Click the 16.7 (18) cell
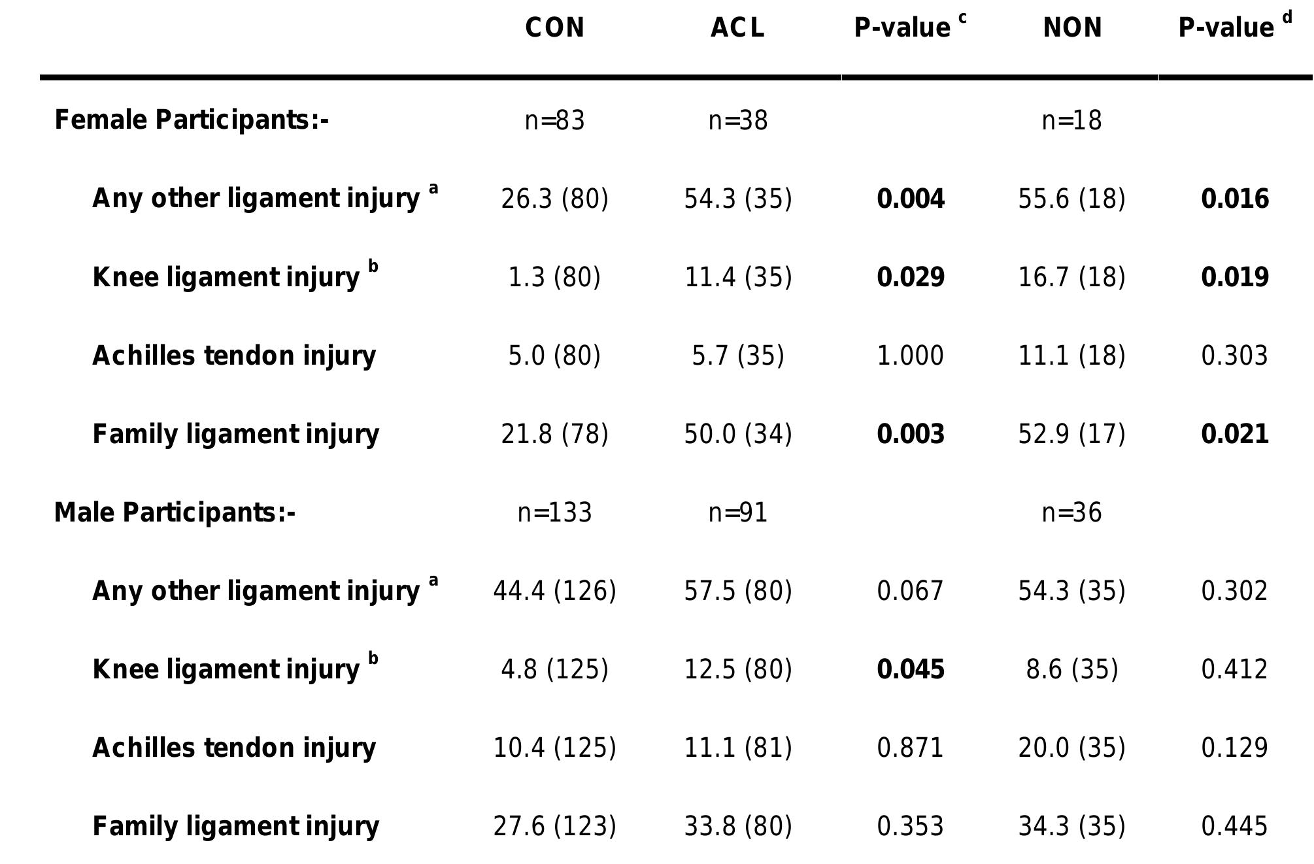 click(1071, 278)
